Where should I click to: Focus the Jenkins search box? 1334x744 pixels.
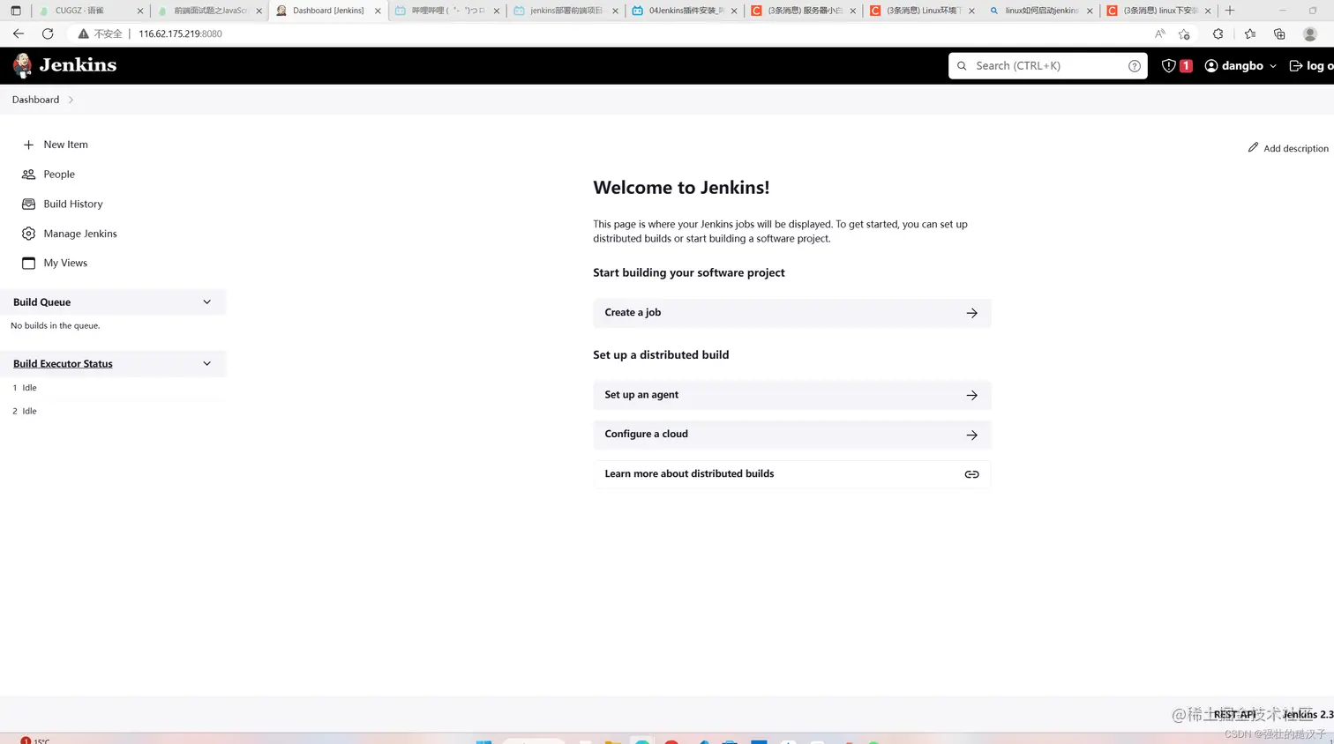[x=1047, y=65]
